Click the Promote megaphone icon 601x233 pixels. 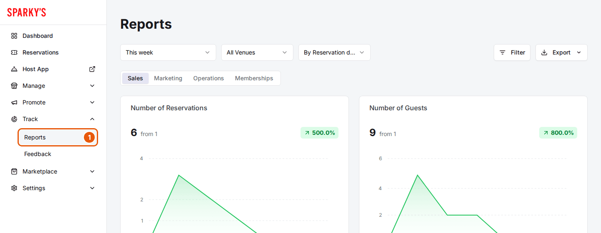point(14,102)
